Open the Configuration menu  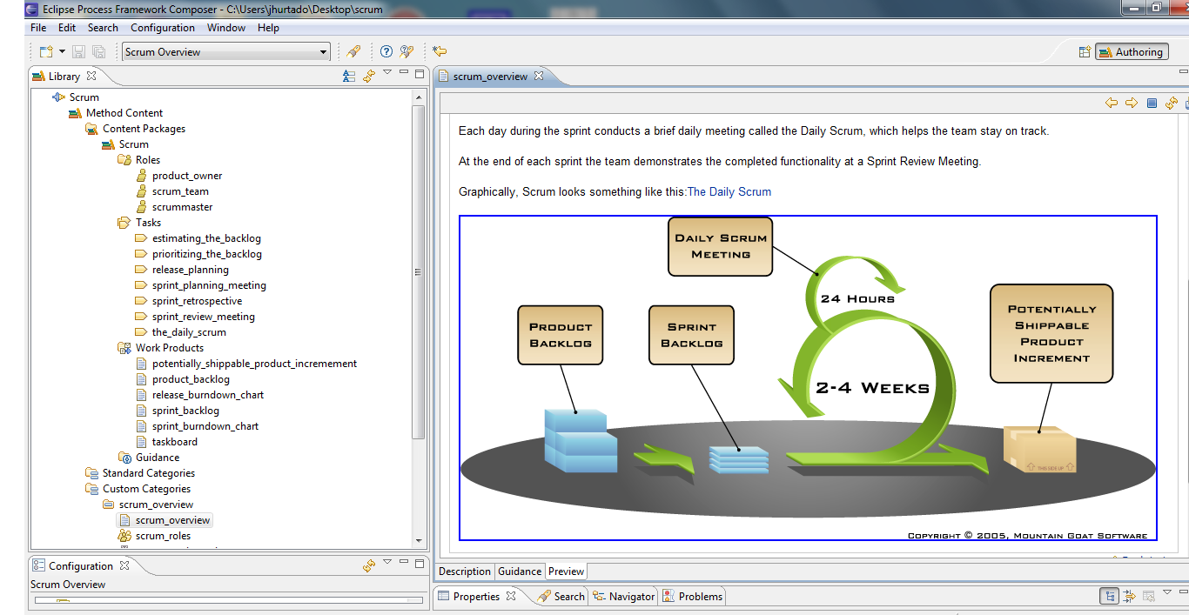tap(162, 28)
